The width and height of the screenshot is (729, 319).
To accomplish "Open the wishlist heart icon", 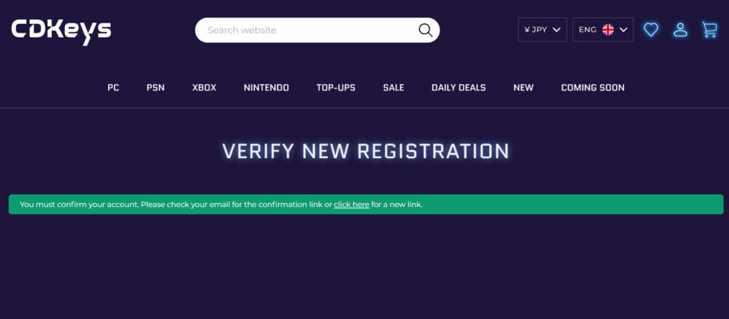I will [650, 30].
